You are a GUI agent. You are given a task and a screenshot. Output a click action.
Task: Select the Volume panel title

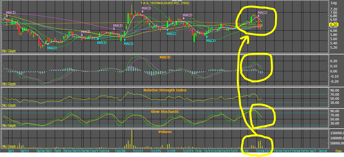click(x=165, y=132)
